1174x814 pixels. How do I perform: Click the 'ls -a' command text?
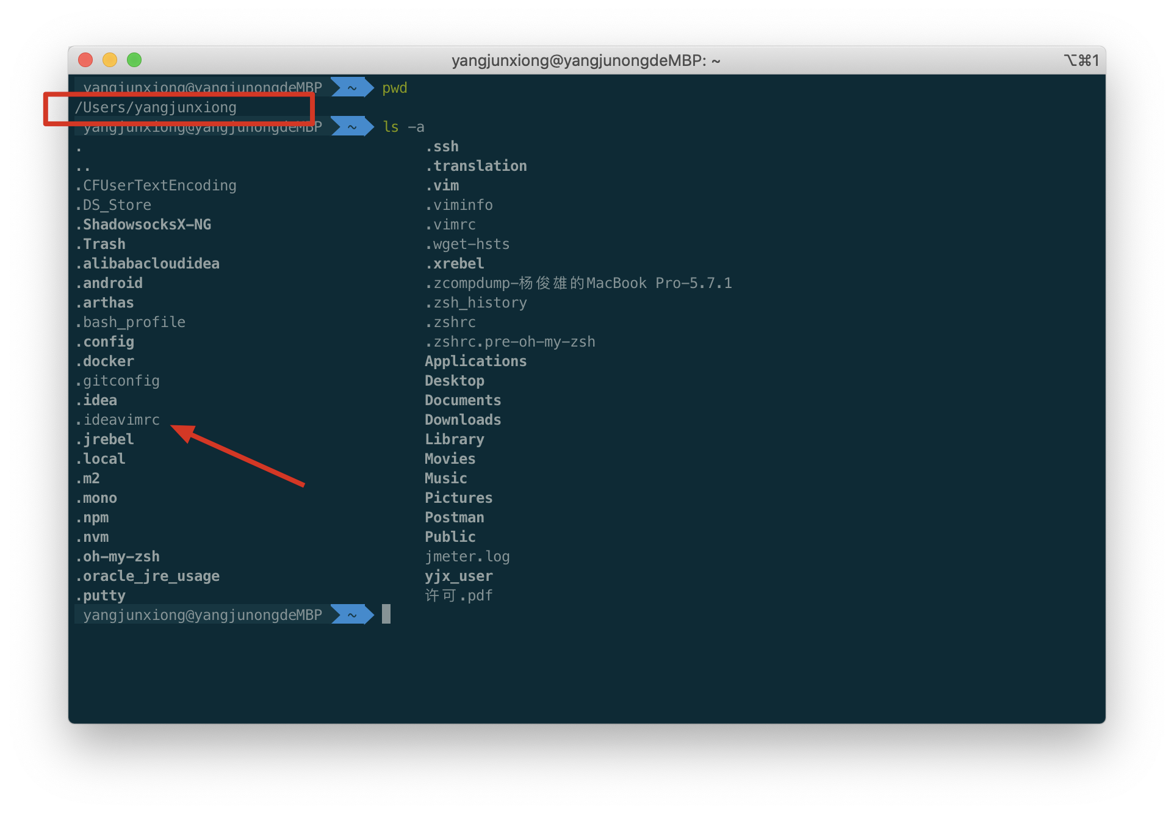pos(403,127)
